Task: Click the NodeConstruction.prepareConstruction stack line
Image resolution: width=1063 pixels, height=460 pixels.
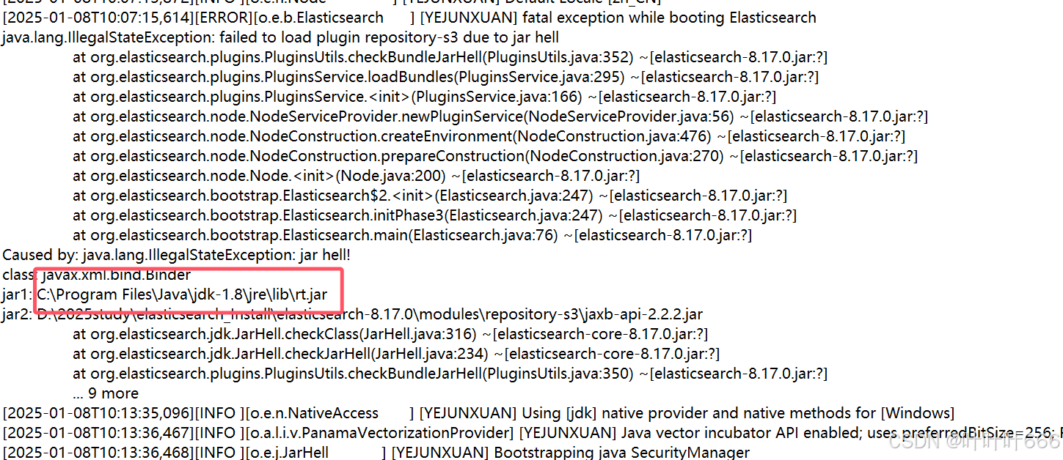Action: point(495,155)
